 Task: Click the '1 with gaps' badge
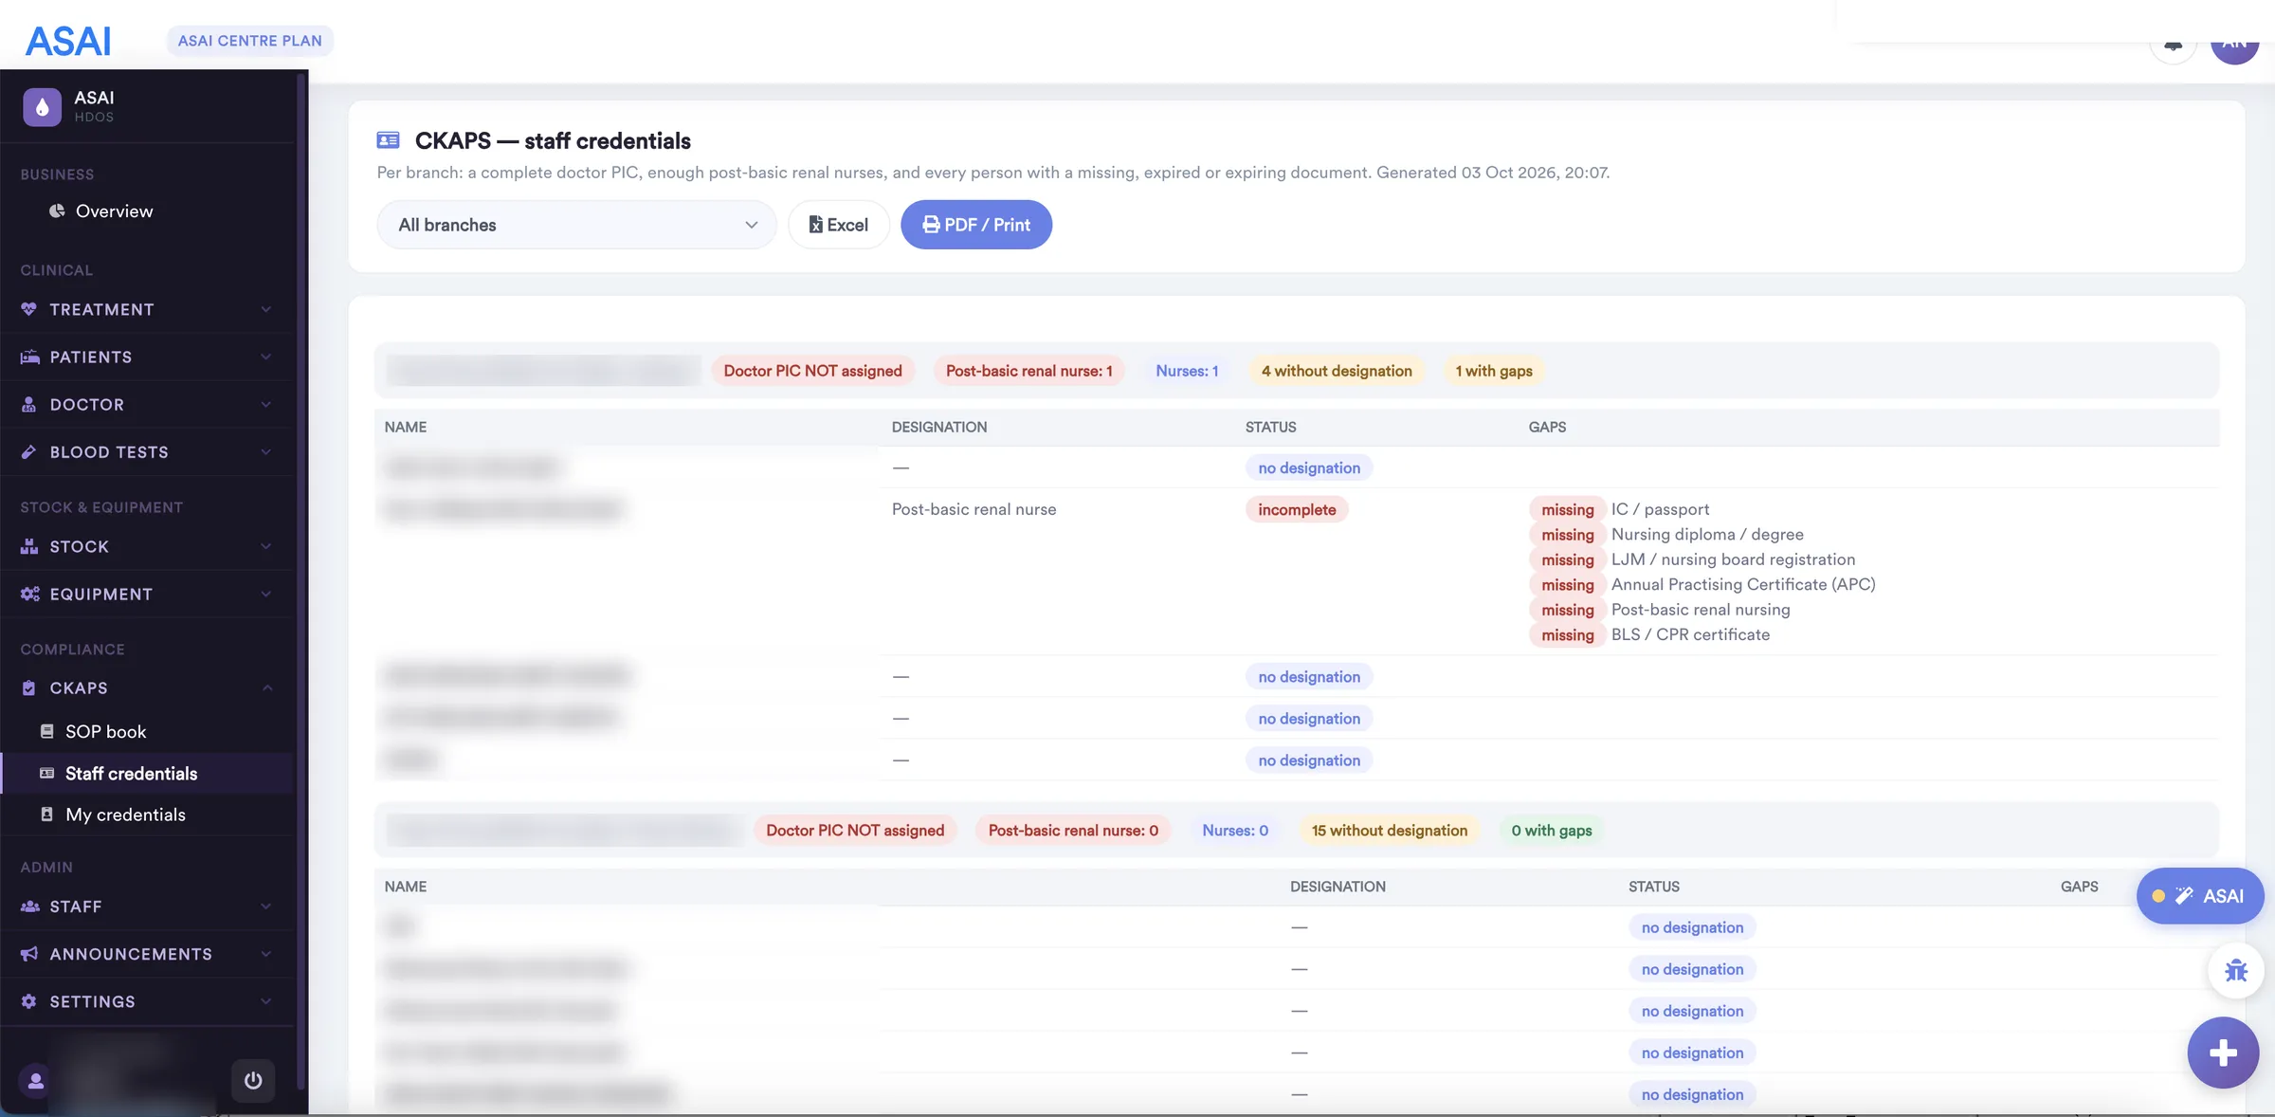(1494, 371)
